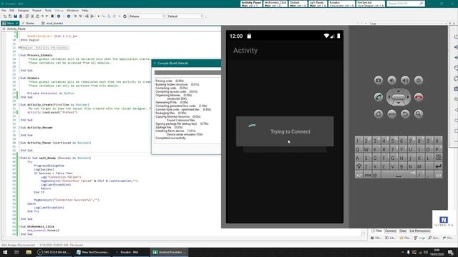The height and width of the screenshot is (257, 458).
Task: Click the D-pad down arrow
Action: [x=399, y=103]
